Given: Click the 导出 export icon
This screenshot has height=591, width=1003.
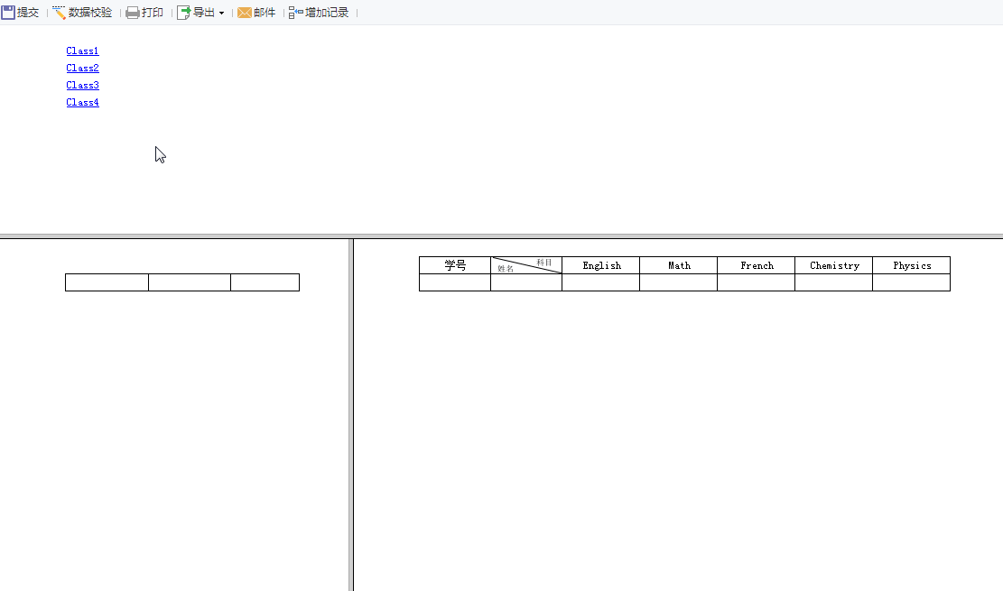Looking at the screenshot, I should click(183, 12).
